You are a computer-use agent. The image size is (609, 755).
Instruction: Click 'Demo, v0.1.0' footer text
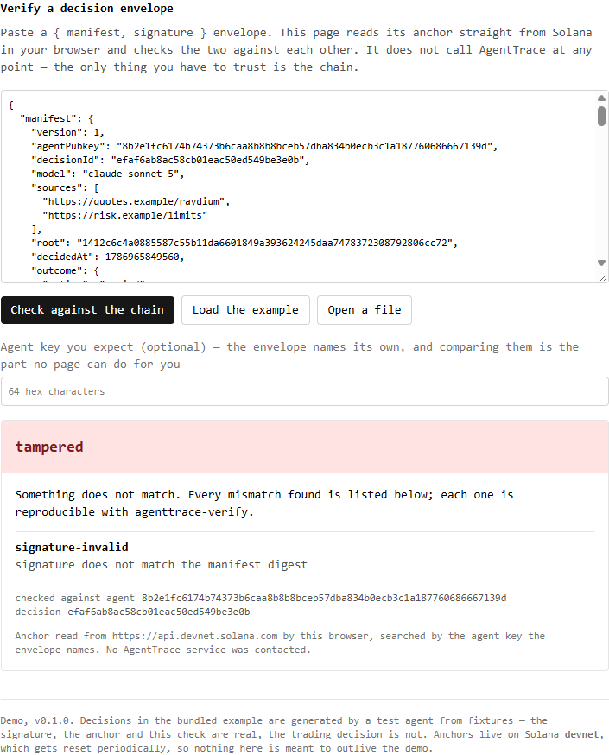coord(37,720)
